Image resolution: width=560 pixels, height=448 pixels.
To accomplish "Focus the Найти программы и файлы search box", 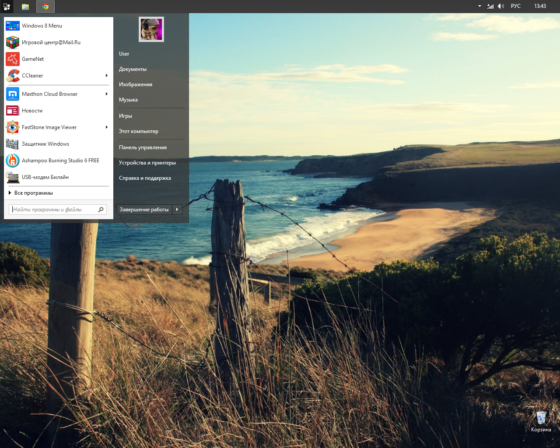I will point(53,210).
